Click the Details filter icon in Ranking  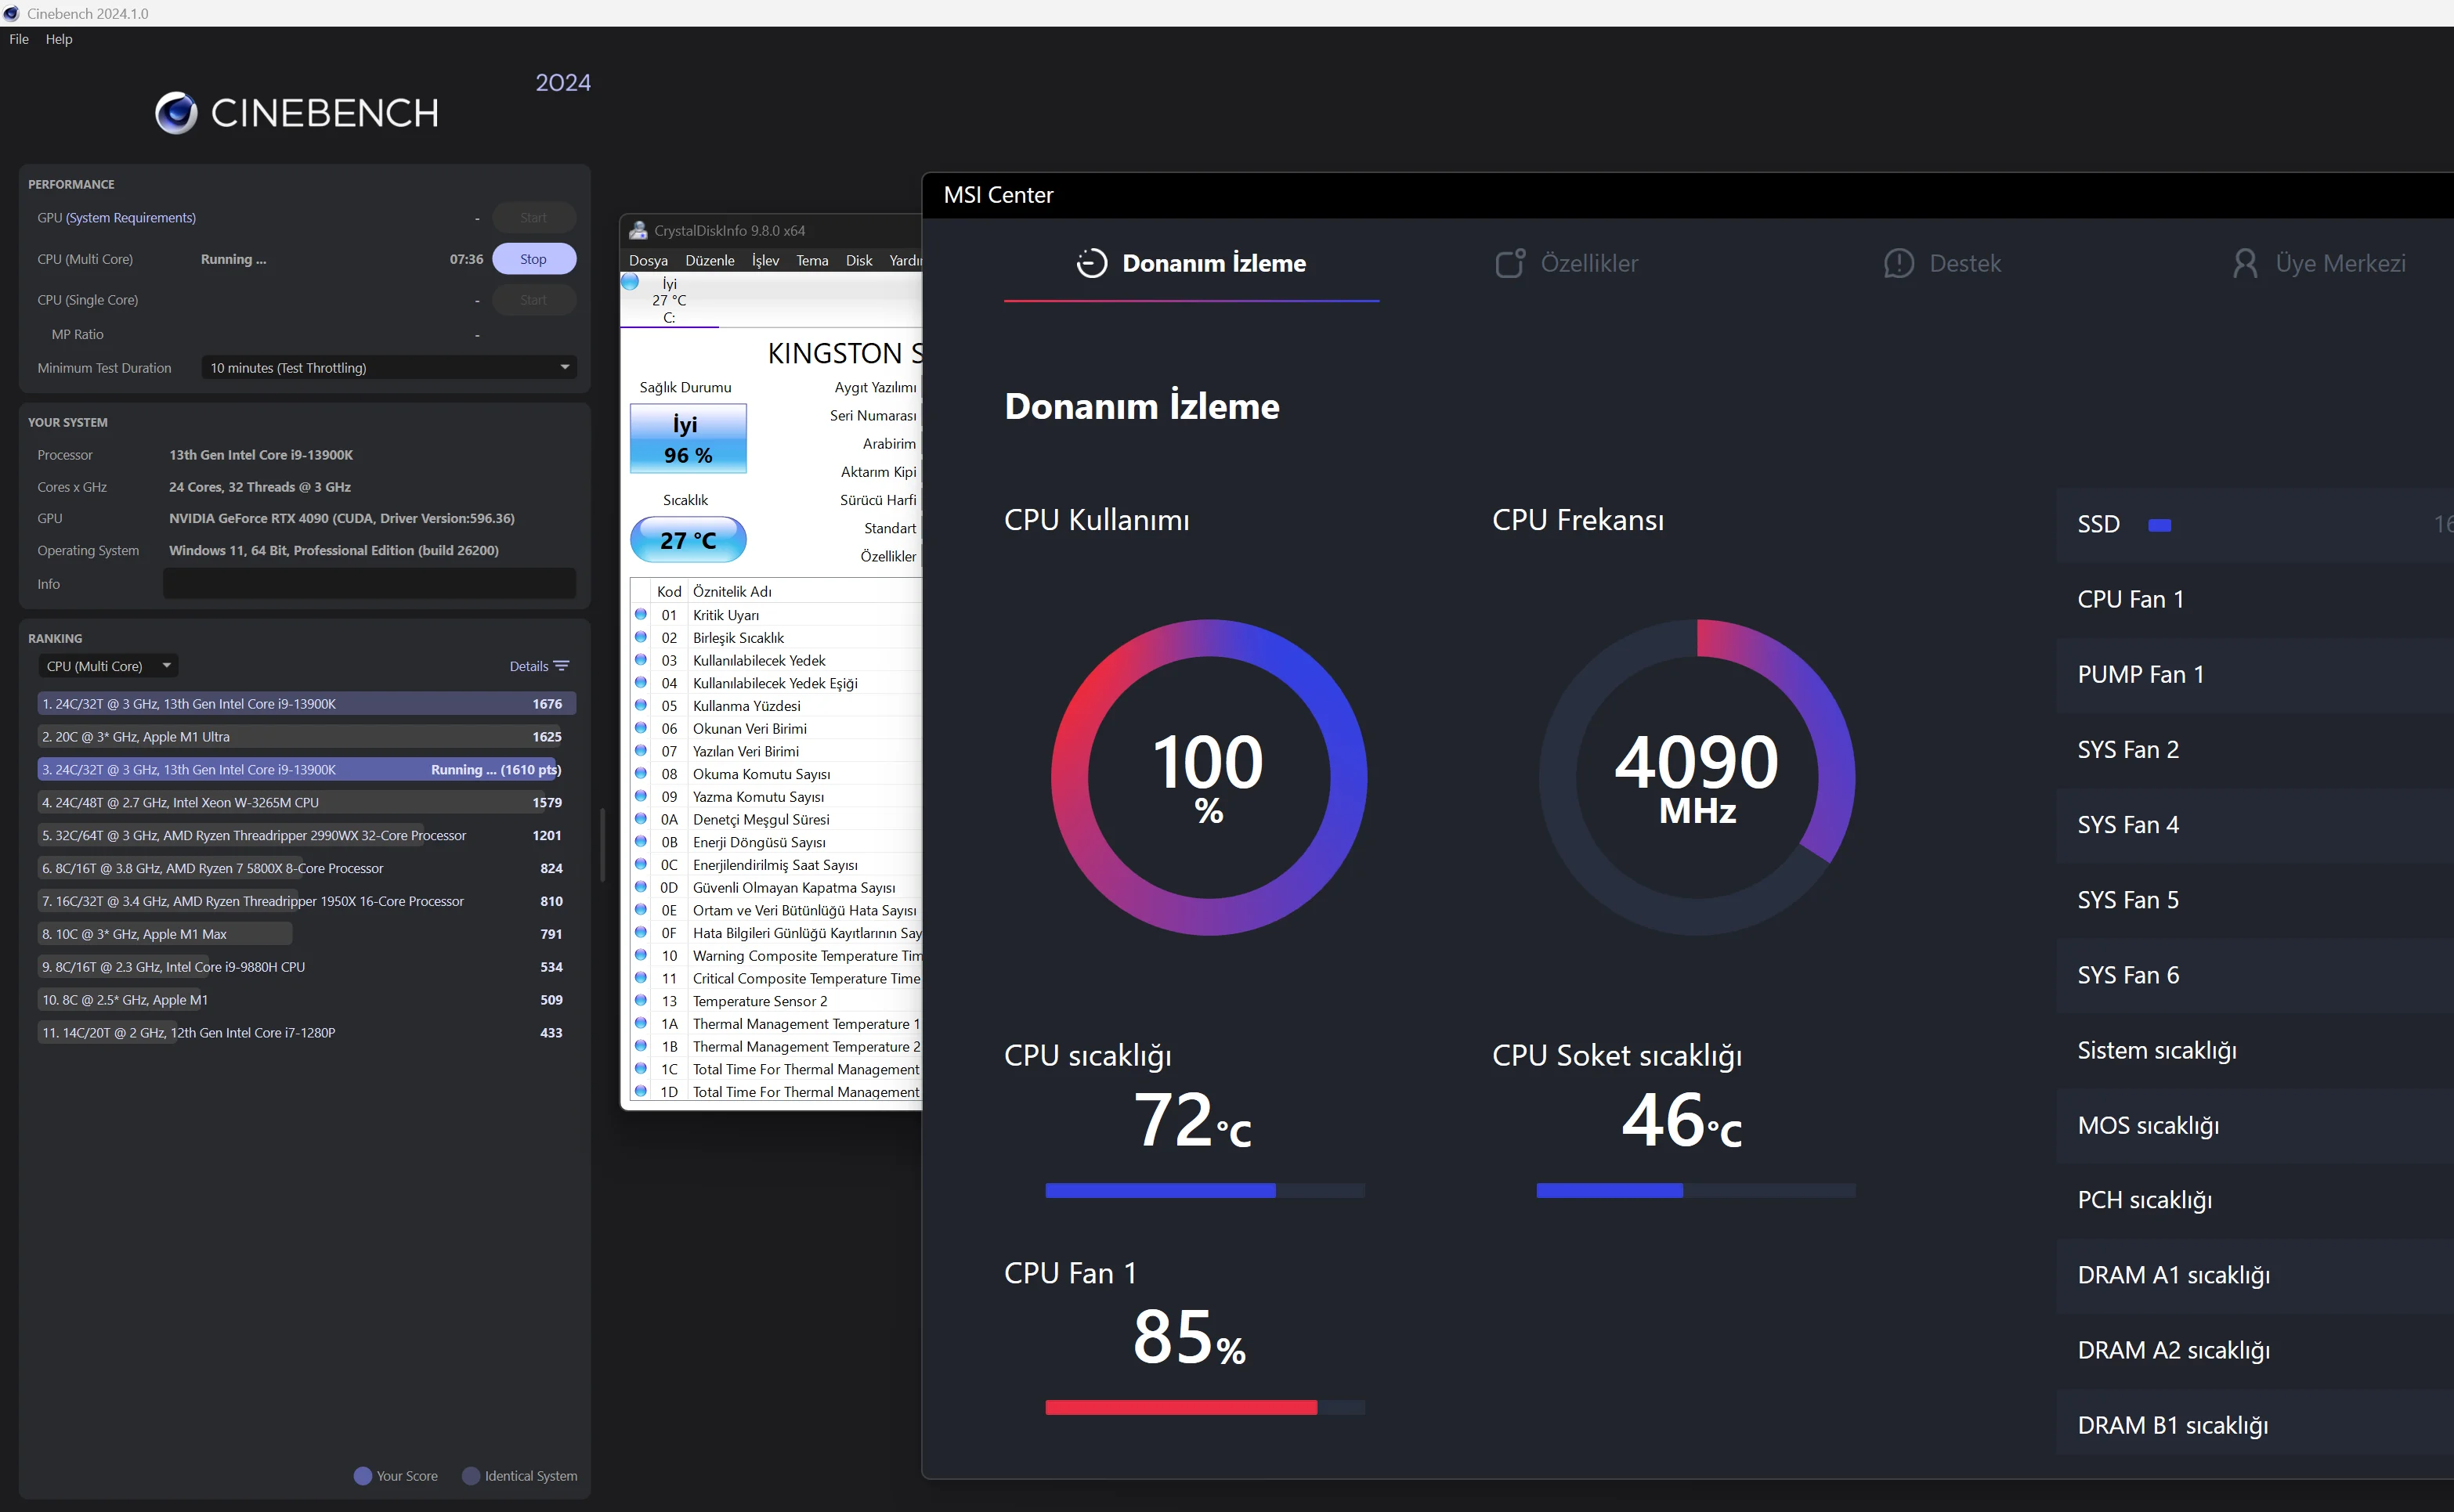pyautogui.click(x=562, y=666)
